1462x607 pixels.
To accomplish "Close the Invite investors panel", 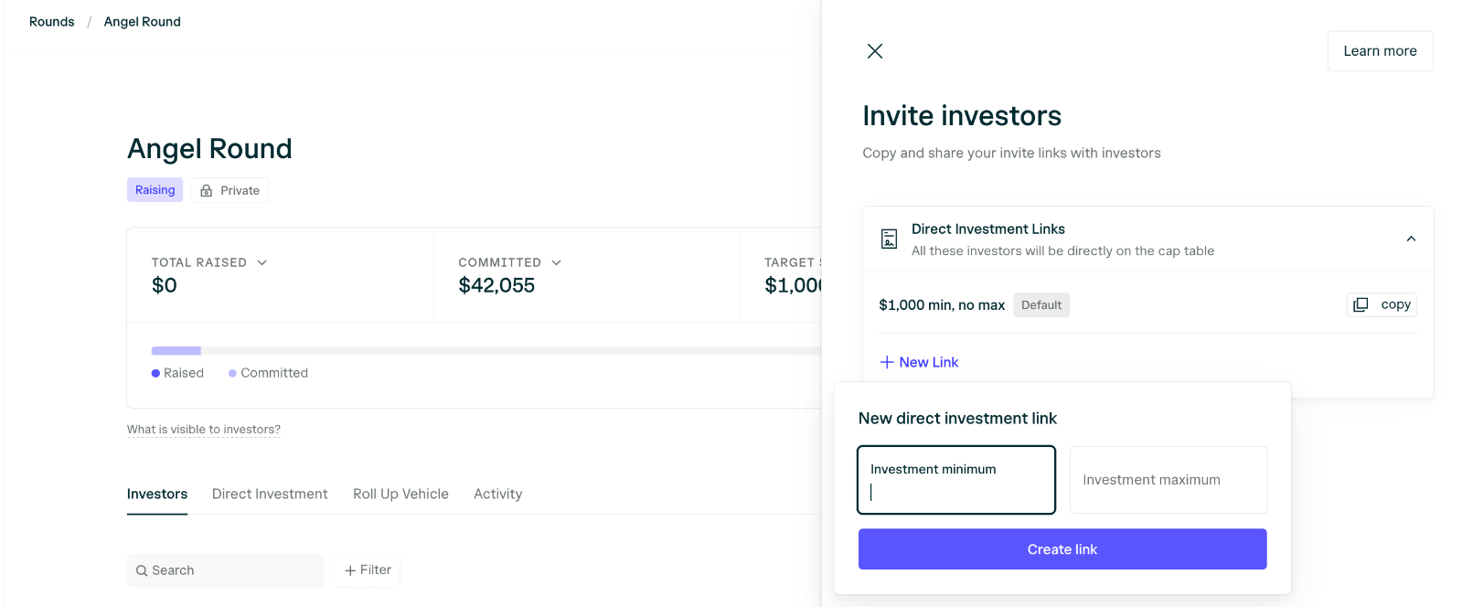I will point(875,51).
